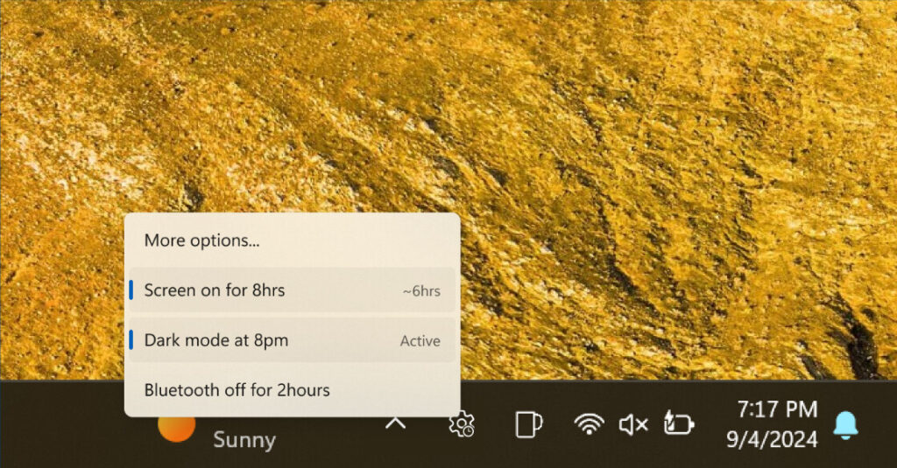The width and height of the screenshot is (897, 468).
Task: Open the clock showing 7:17 PM
Action: 777,409
